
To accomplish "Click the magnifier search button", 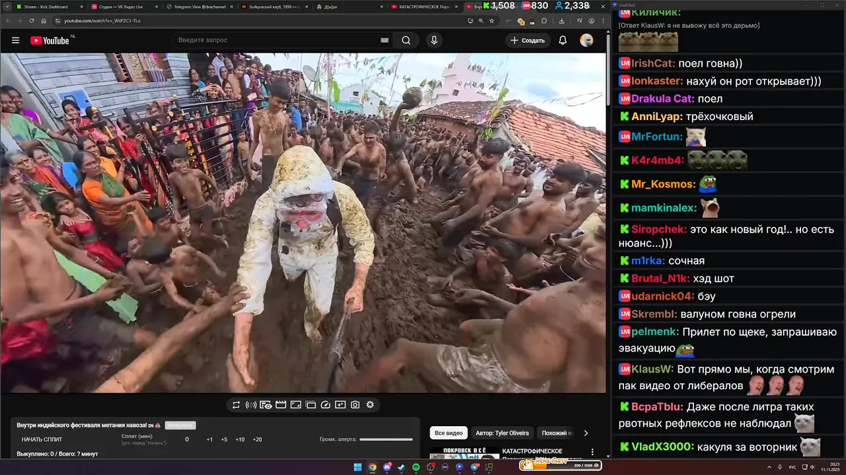I will 406,40.
